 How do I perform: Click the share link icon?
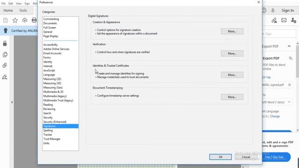[274, 20]
